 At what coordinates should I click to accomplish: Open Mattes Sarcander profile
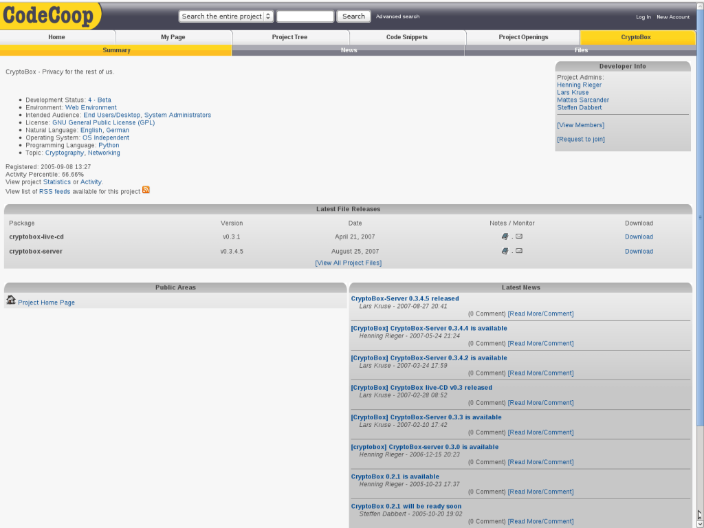tap(583, 100)
